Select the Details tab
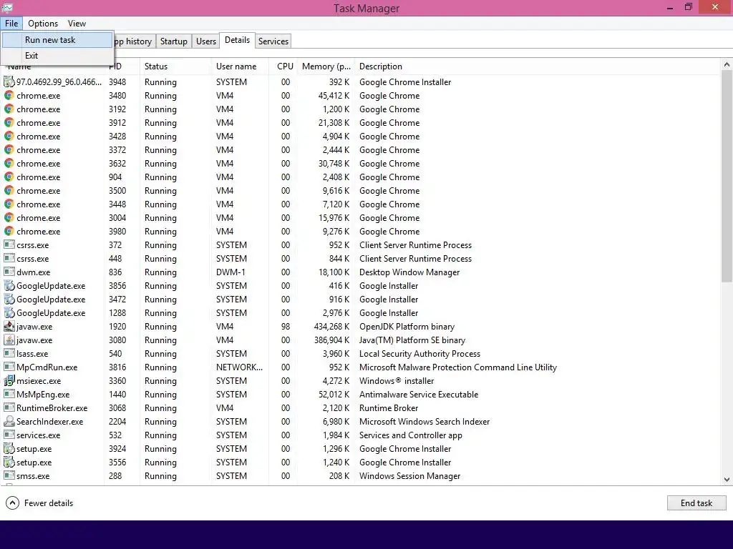This screenshot has width=733, height=549. pos(237,40)
